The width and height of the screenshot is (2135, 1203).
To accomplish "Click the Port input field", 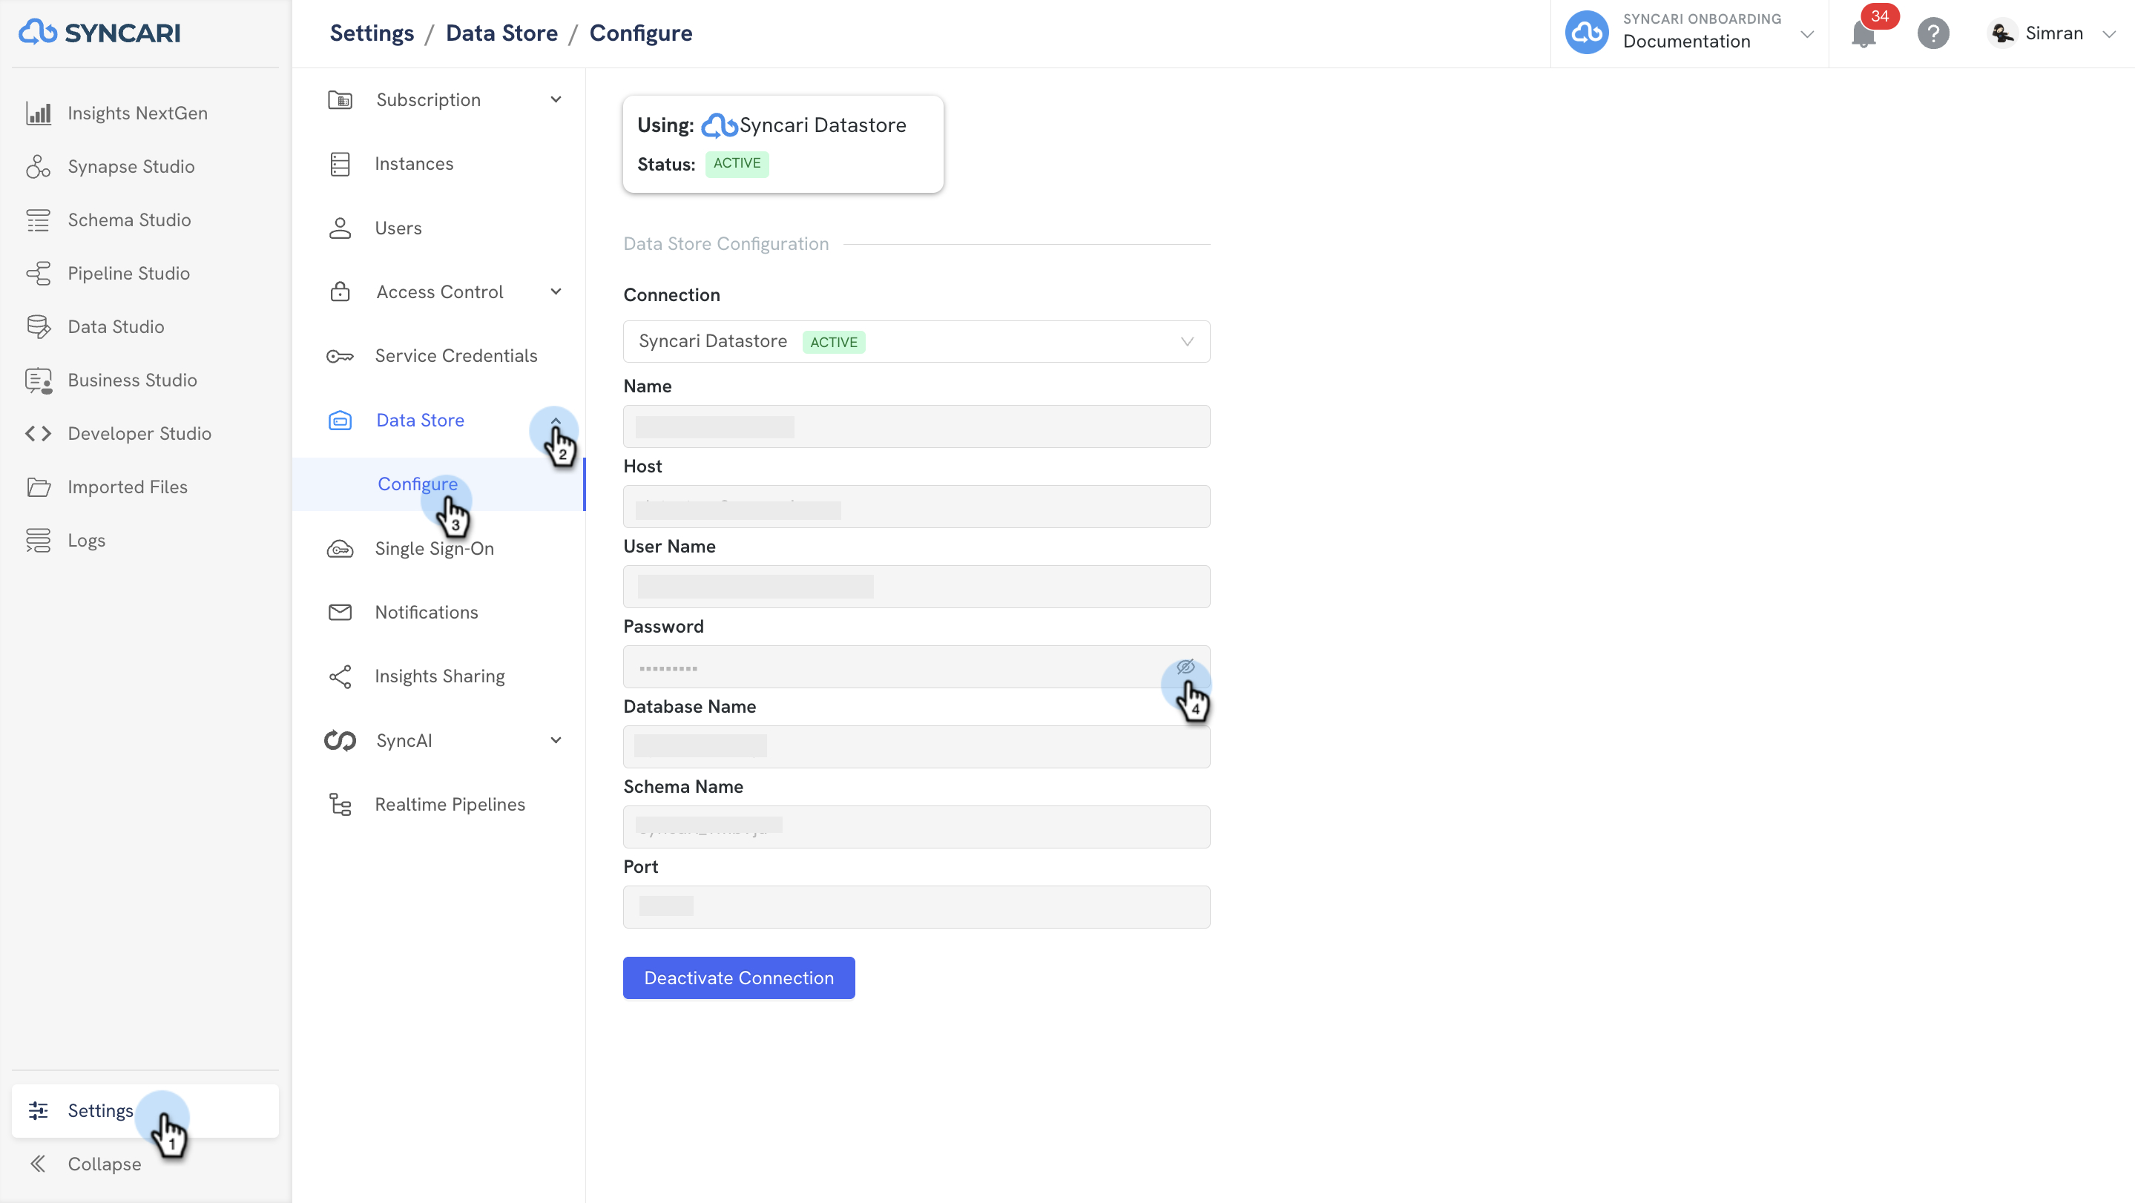I will (916, 907).
